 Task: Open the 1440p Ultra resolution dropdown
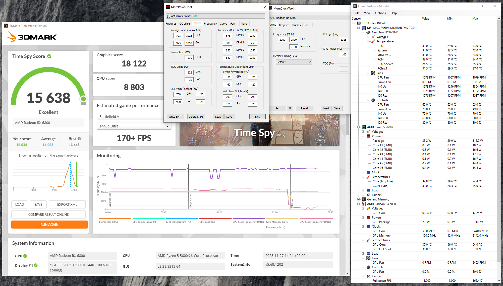[134, 126]
